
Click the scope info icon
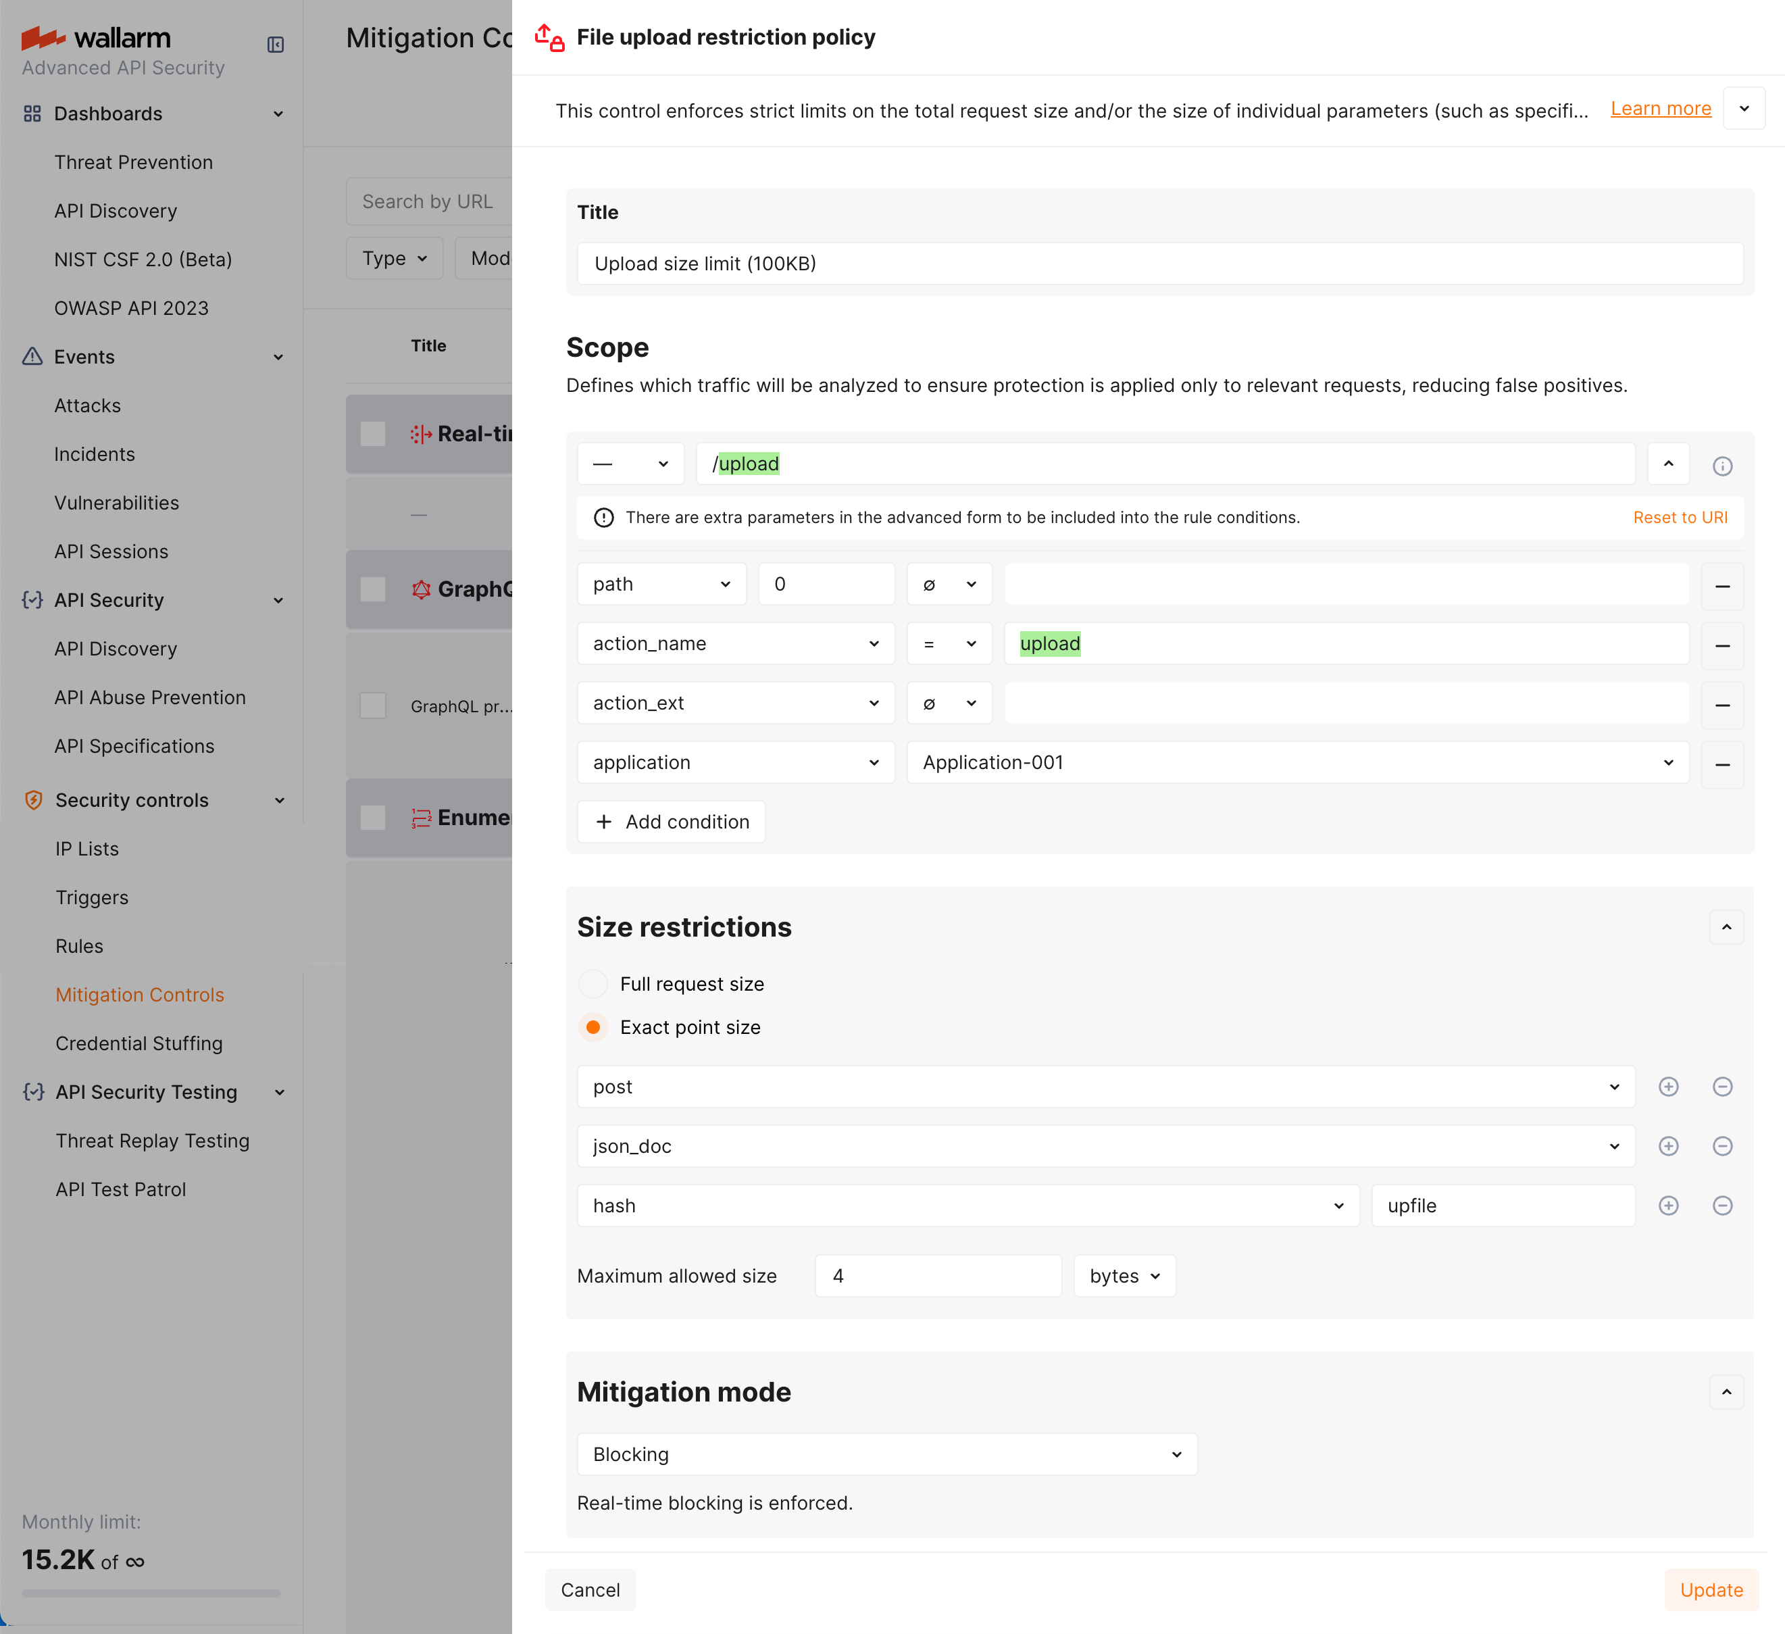click(1721, 466)
